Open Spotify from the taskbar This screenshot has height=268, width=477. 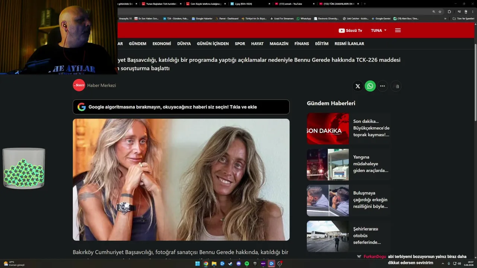[247, 264]
